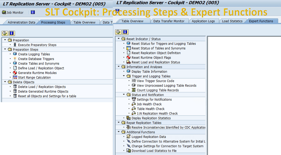This screenshot has width=281, height=155.
Task: Click icon for Reset Status for Triggers and Logging Tables
Action: (x=129, y=43)
